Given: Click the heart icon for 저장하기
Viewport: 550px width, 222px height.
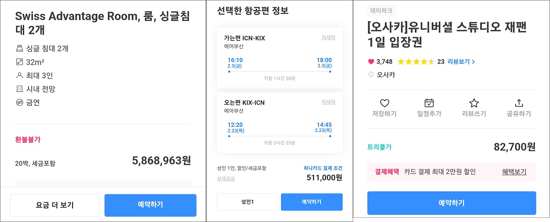Looking at the screenshot, I should [x=384, y=103].
